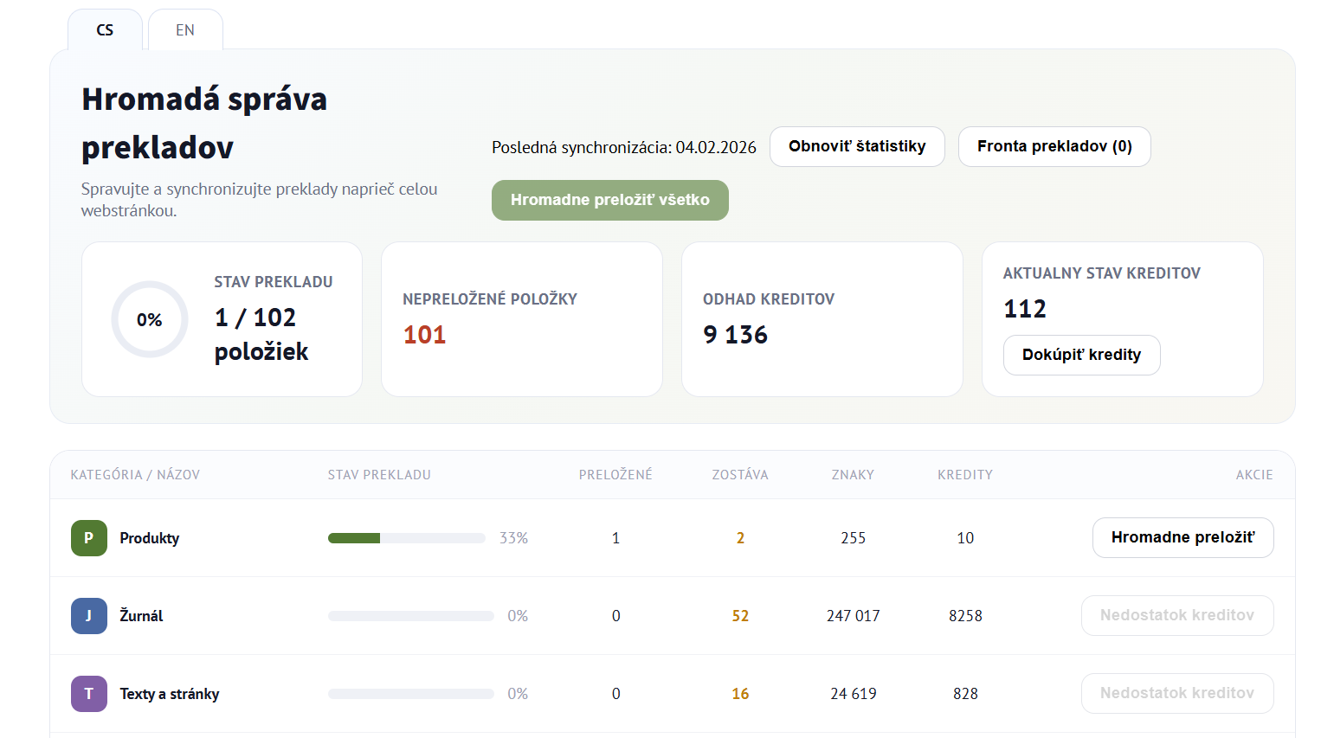Click the Zostáva column header
1321x738 pixels.
(x=739, y=475)
